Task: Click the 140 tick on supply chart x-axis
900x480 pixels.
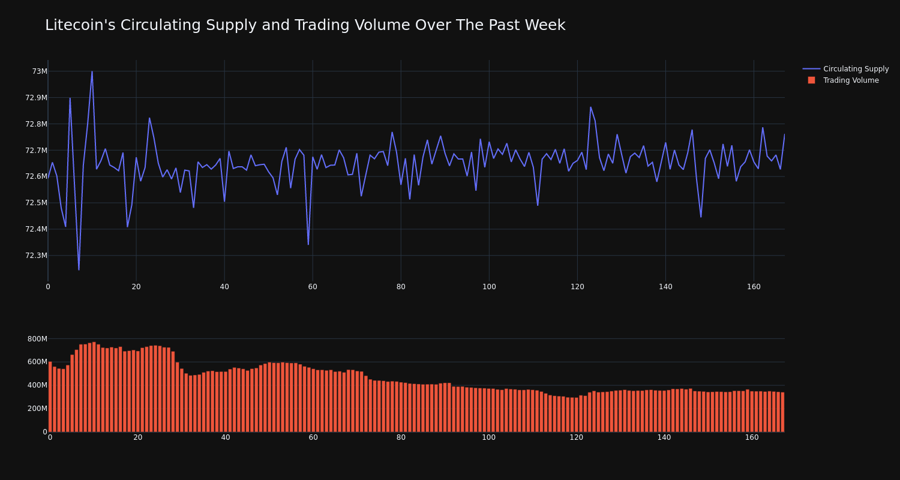Action: pos(665,287)
